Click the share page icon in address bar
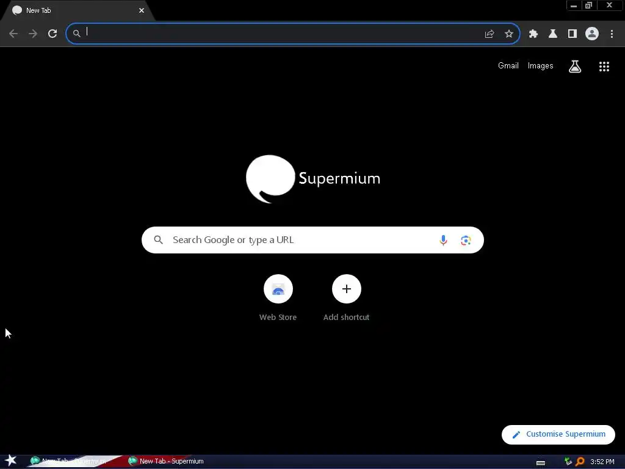This screenshot has width=625, height=469. click(x=490, y=34)
